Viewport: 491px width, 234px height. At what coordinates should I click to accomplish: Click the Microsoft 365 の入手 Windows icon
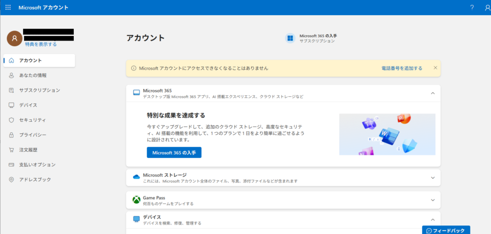point(290,38)
